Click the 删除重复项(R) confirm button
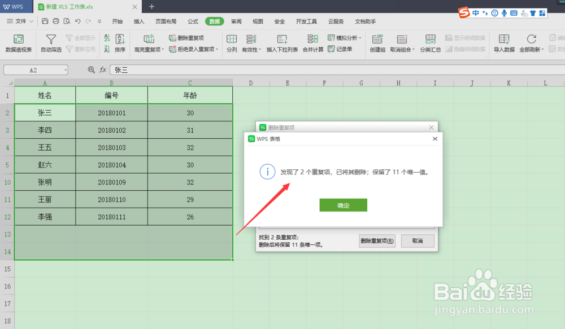Screen dimensions: 565x329 (x=376, y=241)
